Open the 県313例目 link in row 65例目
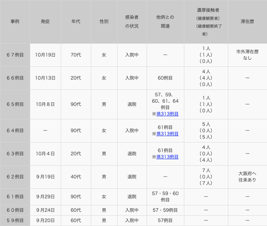This screenshot has width=267, height=226. (167, 114)
